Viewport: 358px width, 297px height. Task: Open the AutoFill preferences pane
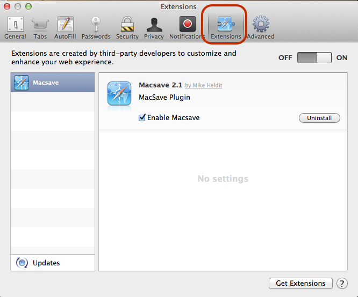[x=65, y=28]
